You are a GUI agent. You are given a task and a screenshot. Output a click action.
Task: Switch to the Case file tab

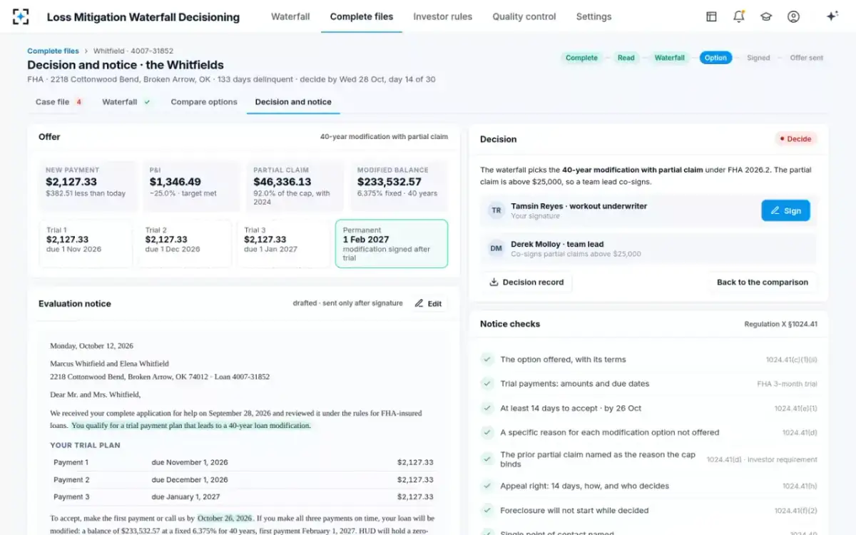58,102
